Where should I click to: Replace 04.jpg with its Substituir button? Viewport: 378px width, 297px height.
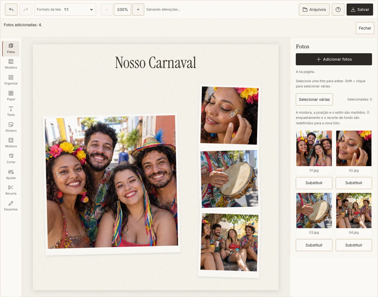(x=354, y=245)
